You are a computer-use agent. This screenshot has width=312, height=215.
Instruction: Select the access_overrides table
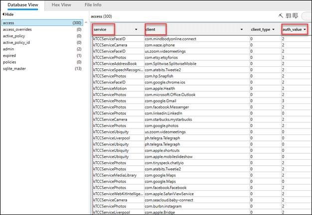point(19,29)
